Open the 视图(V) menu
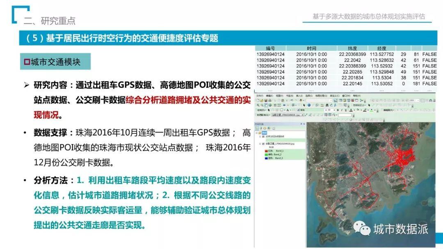The height and width of the screenshot is (249, 443). tap(280, 95)
